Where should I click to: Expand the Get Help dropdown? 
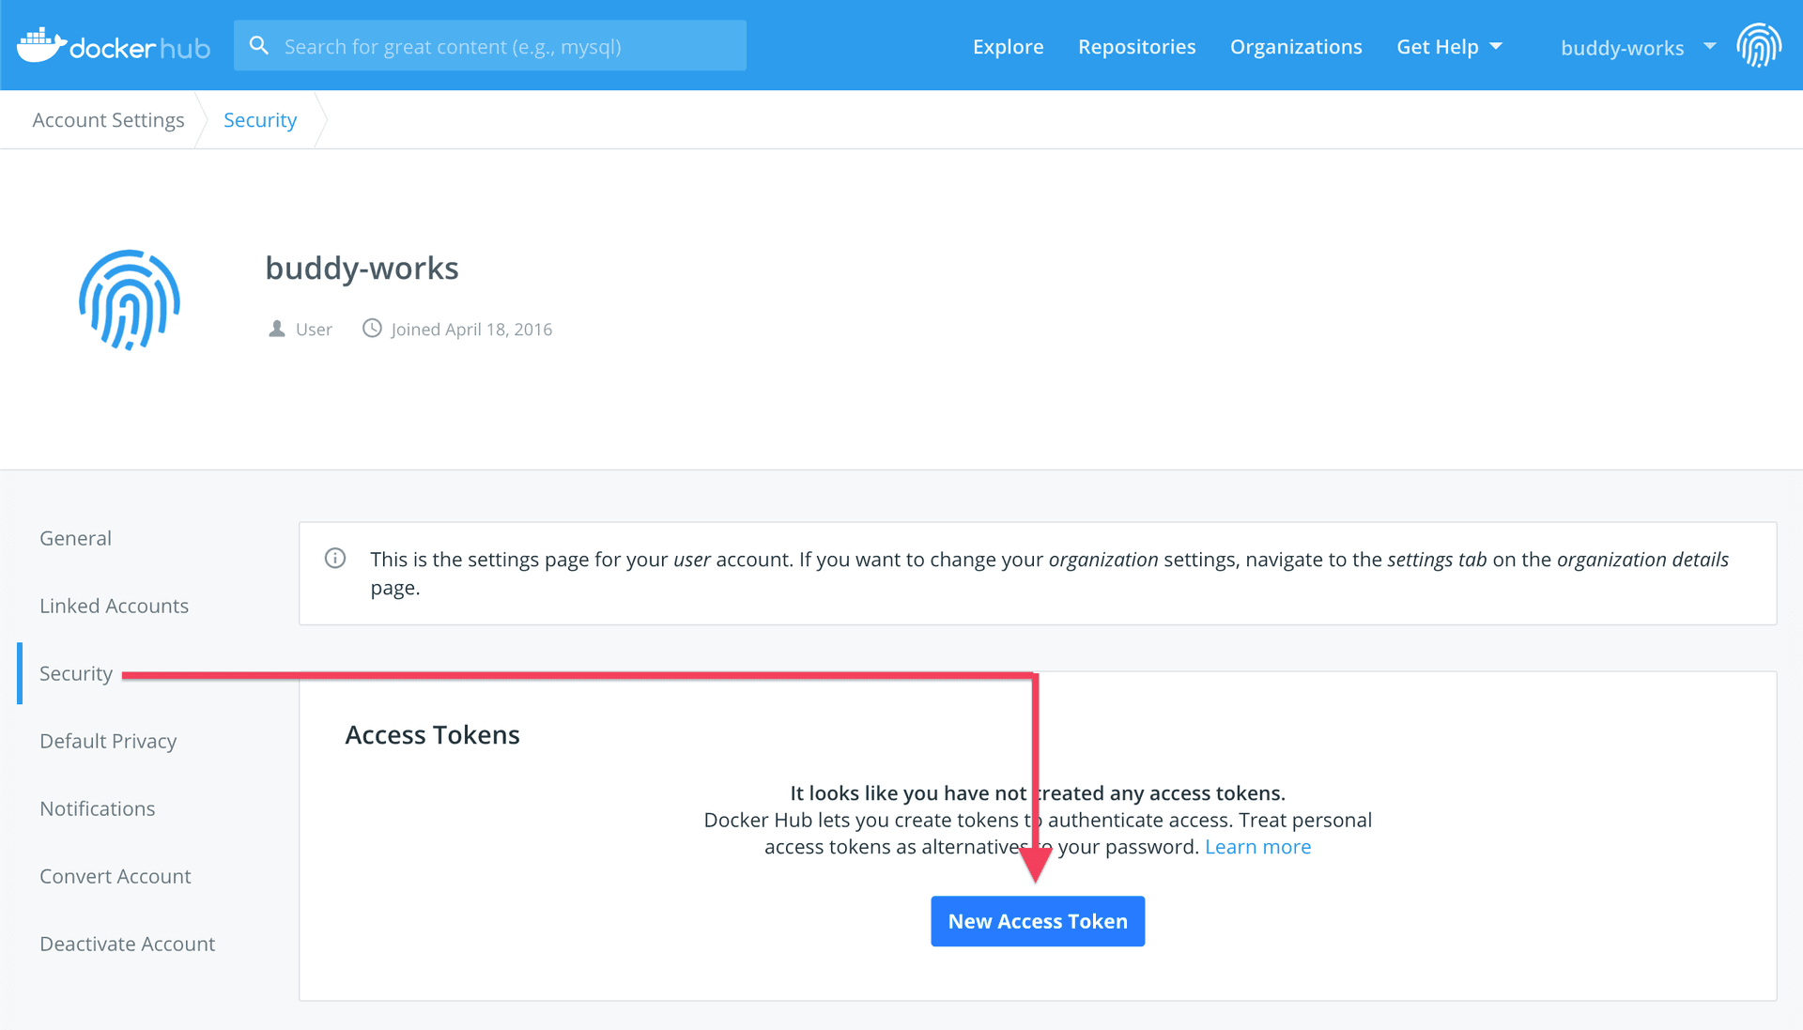tap(1449, 46)
